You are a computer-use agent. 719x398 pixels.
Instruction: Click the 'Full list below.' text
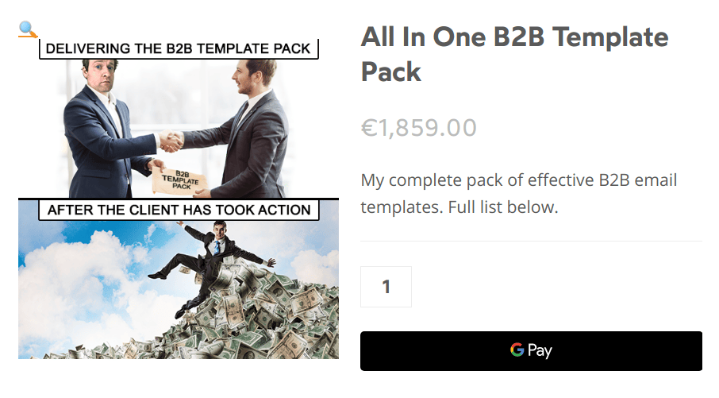503,207
